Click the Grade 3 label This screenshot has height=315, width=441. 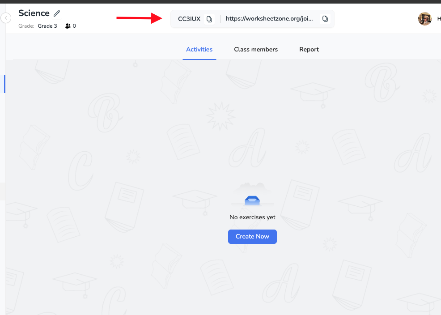[x=47, y=26]
